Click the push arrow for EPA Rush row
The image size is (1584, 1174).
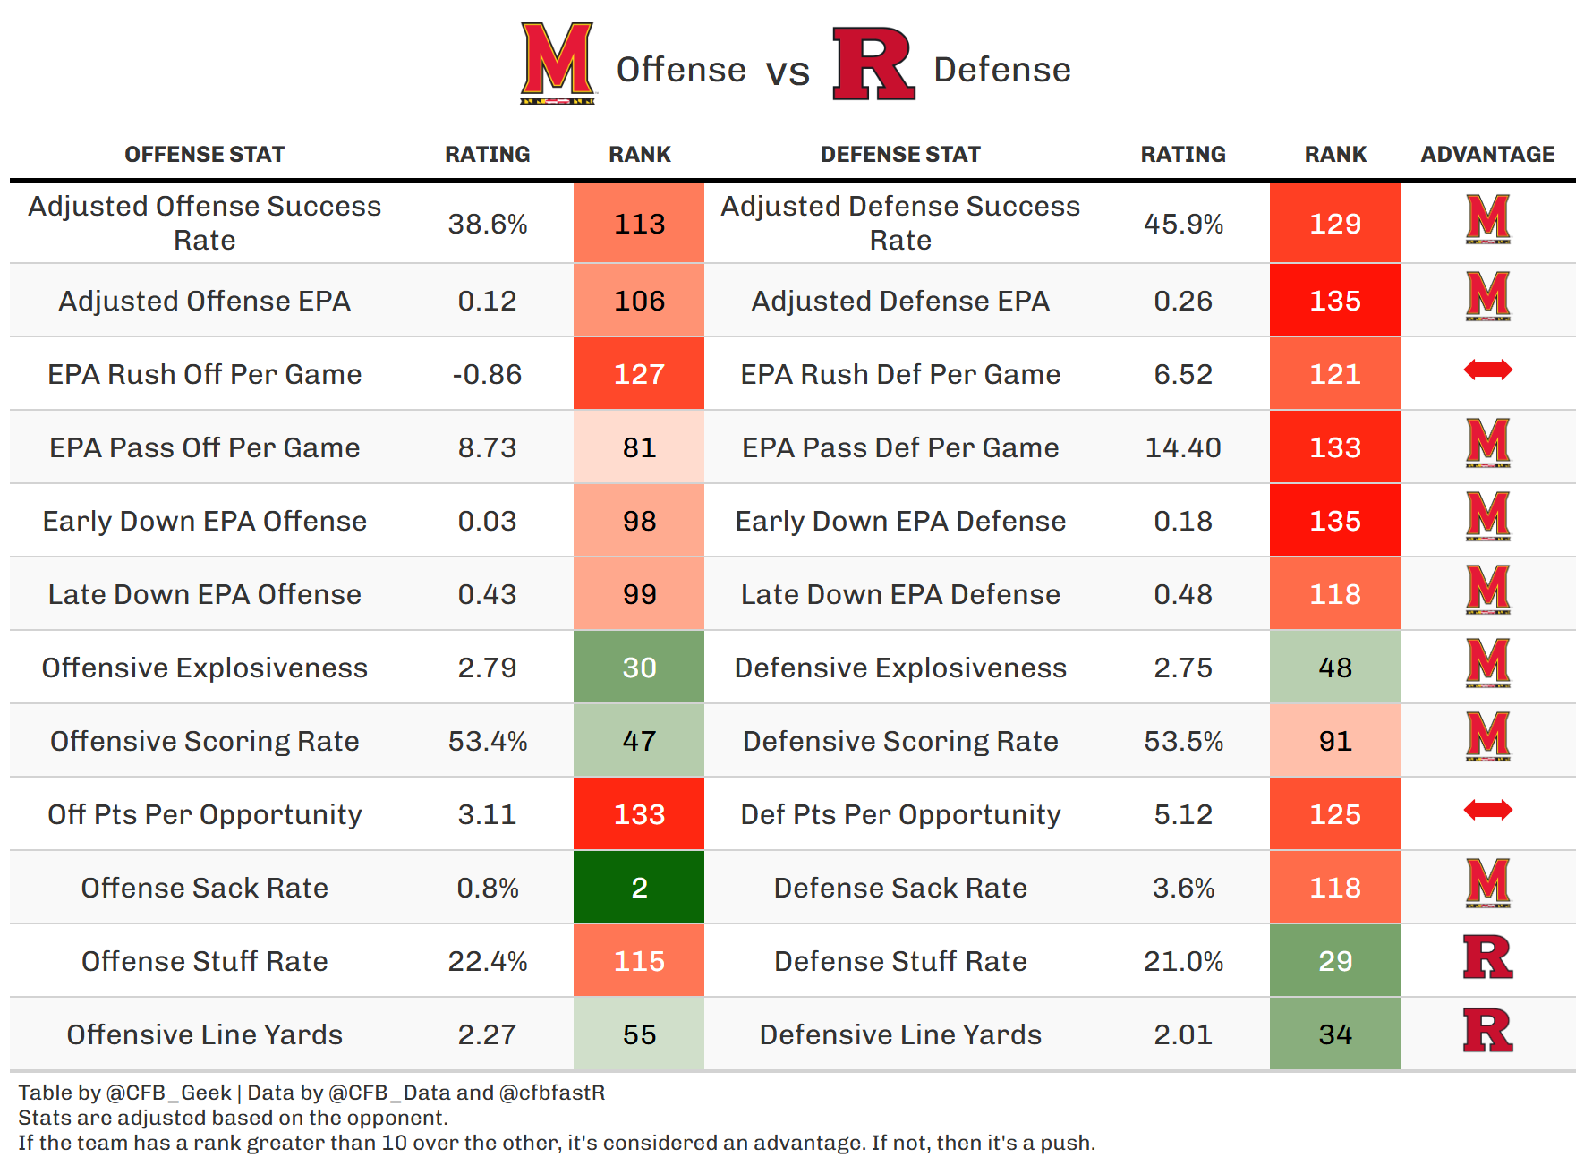point(1487,370)
